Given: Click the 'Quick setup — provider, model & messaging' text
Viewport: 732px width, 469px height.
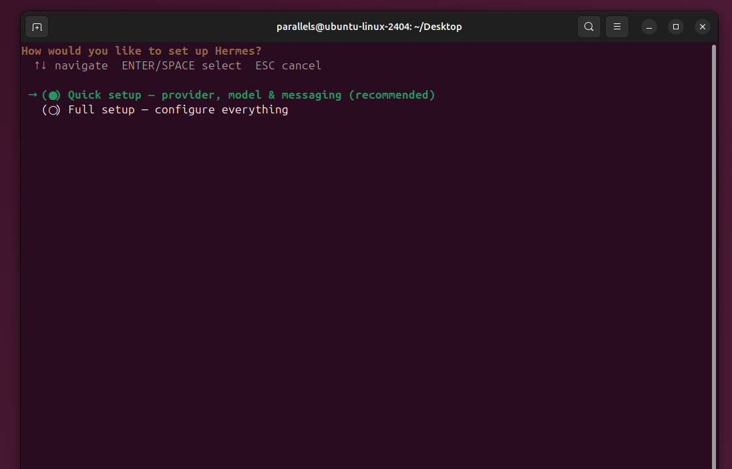Looking at the screenshot, I should tap(205, 95).
